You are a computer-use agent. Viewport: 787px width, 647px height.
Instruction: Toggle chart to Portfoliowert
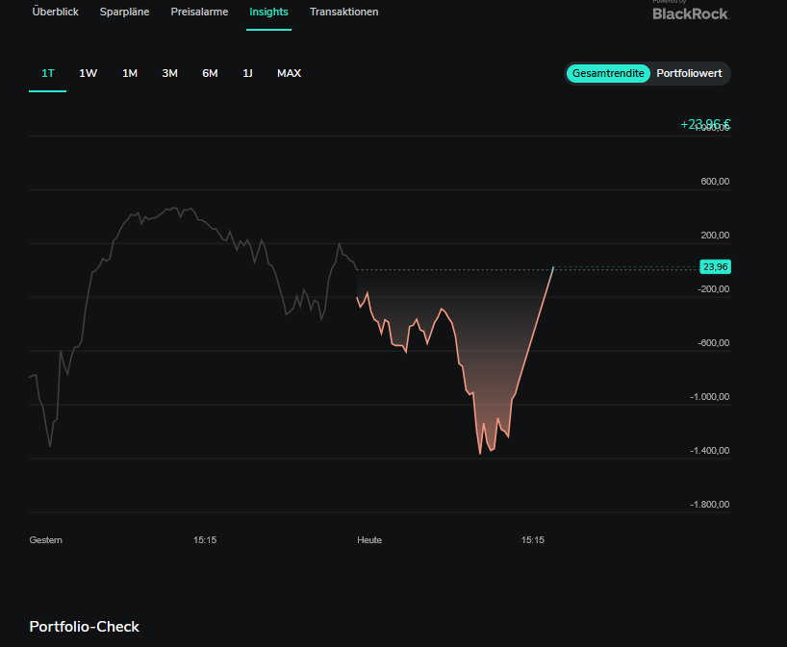[689, 74]
